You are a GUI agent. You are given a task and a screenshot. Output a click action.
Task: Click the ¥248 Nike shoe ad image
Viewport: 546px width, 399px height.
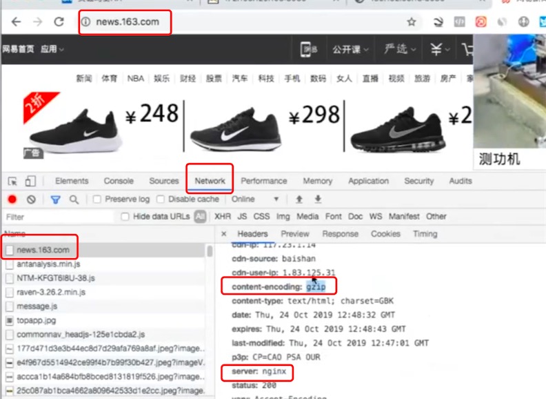101,126
